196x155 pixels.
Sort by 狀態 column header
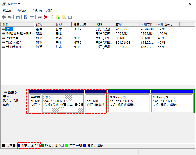[x=104, y=25]
